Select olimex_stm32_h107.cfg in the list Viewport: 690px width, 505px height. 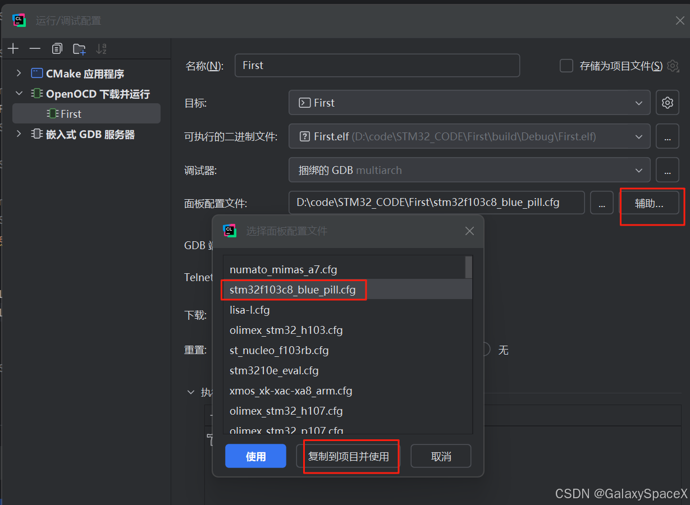(348, 411)
